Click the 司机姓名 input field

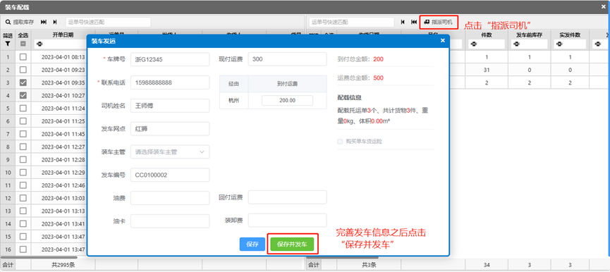point(170,105)
